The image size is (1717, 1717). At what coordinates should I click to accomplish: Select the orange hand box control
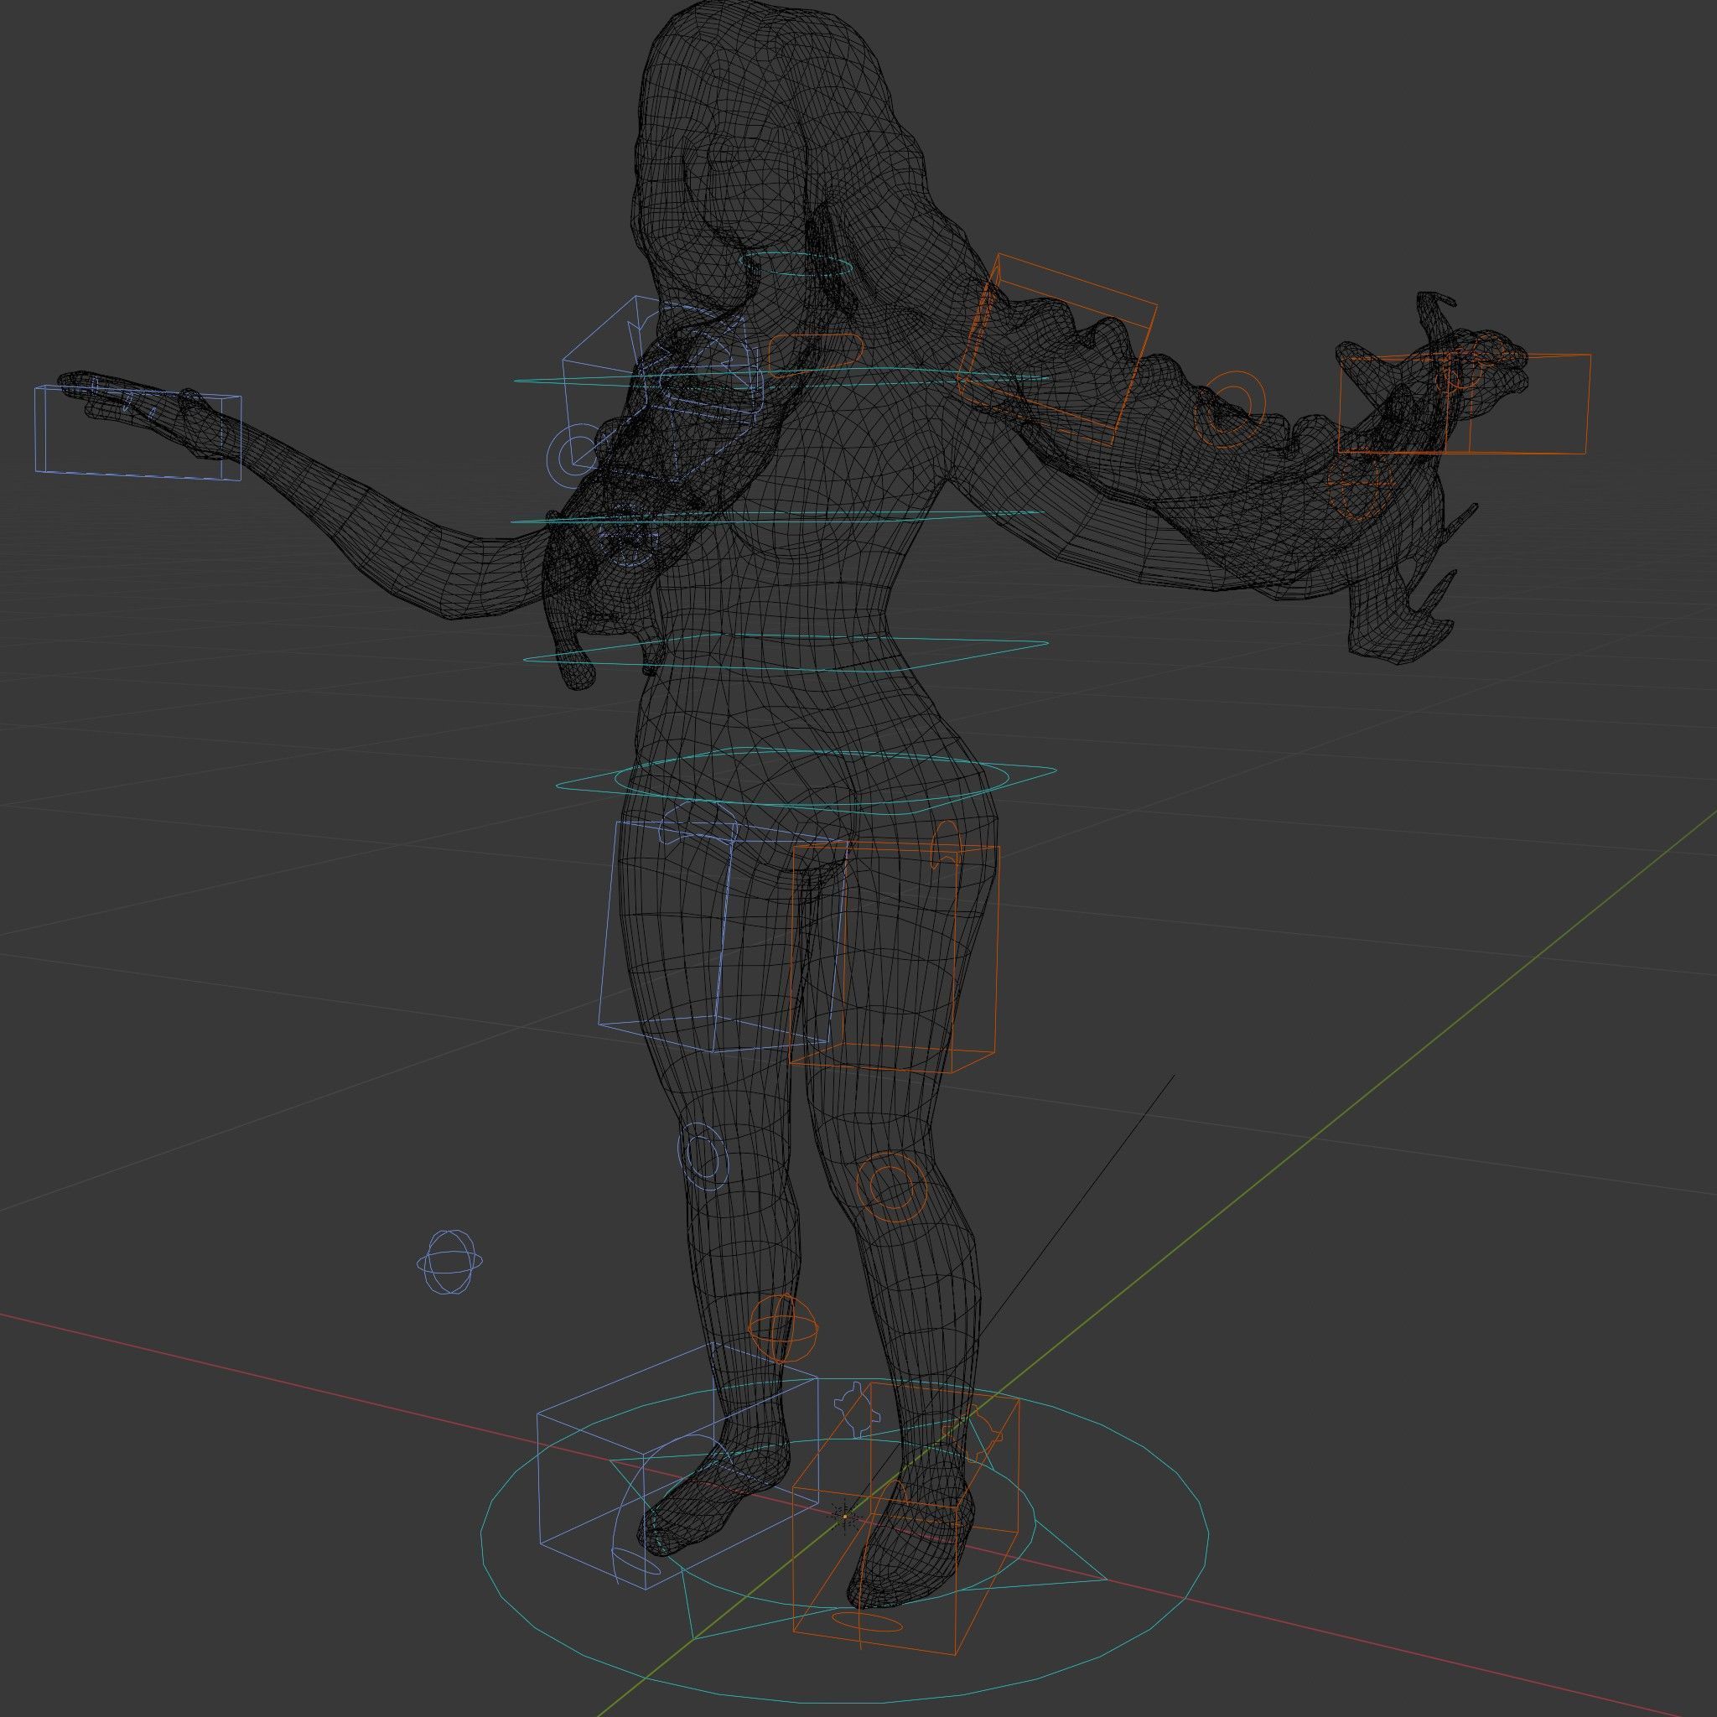[x=1465, y=403]
